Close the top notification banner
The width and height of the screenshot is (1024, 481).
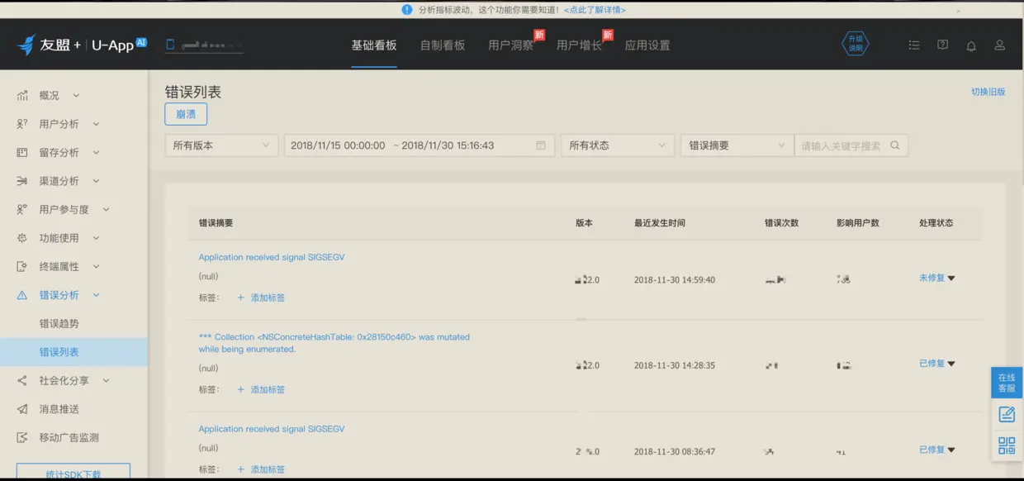pyautogui.click(x=958, y=10)
